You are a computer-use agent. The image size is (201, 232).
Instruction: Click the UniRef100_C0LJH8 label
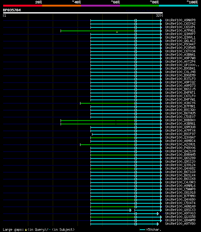click(180, 72)
